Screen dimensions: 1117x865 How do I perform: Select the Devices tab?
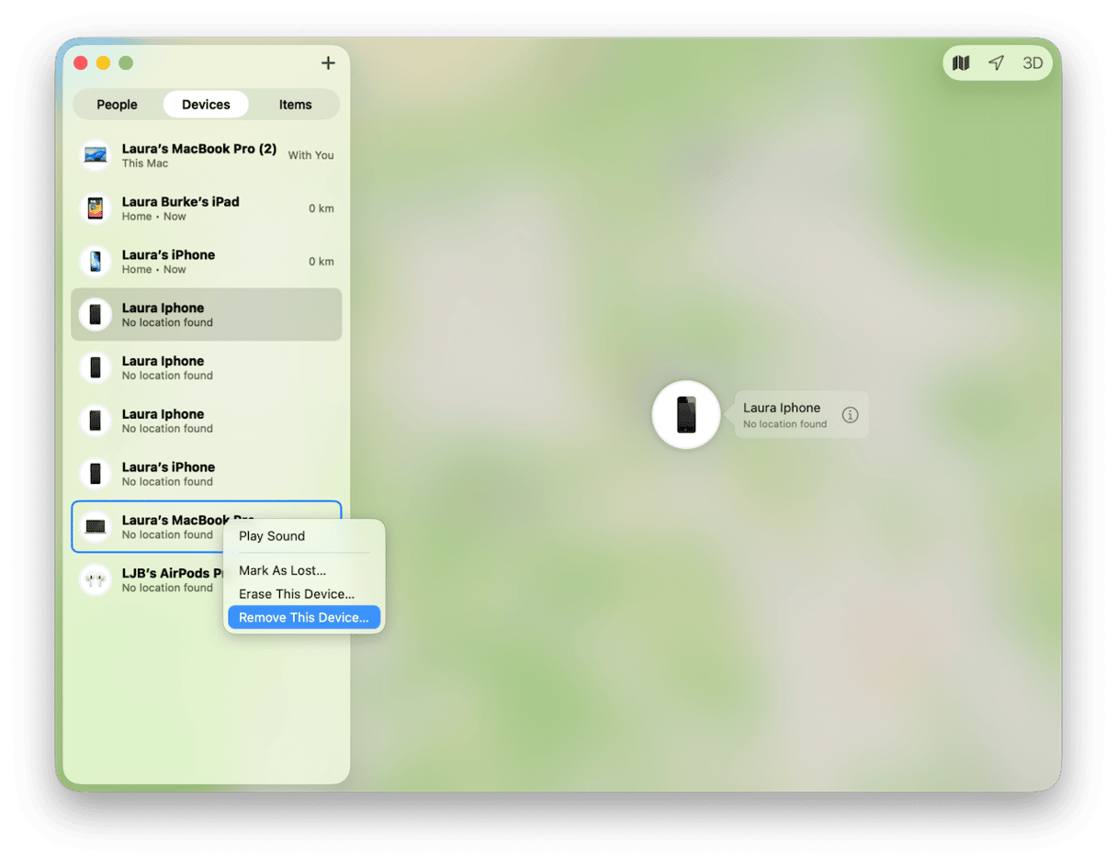point(206,105)
